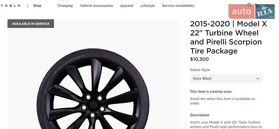Click the product title heading
The width and height of the screenshot is (279, 129).
point(228,37)
